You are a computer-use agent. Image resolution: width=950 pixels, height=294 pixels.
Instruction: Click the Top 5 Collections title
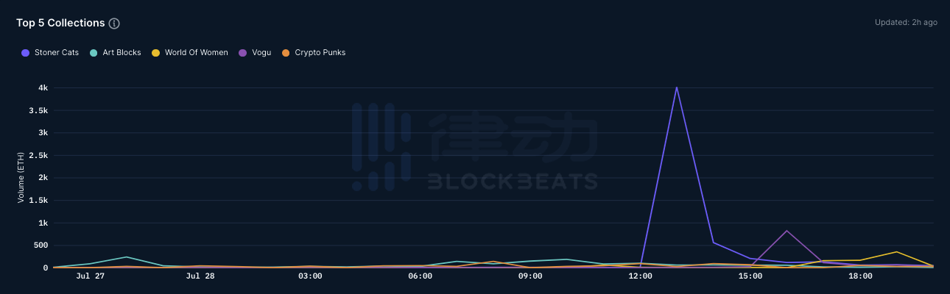[60, 23]
